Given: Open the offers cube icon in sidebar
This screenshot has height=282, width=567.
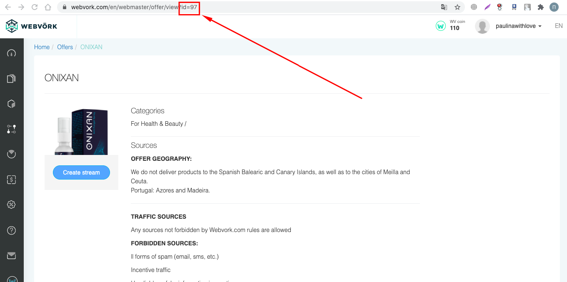Looking at the screenshot, I should pyautogui.click(x=12, y=104).
